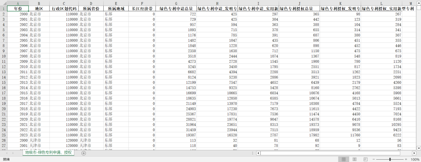Click the 就绪 status bar text
421x162 pixels.
[6, 159]
